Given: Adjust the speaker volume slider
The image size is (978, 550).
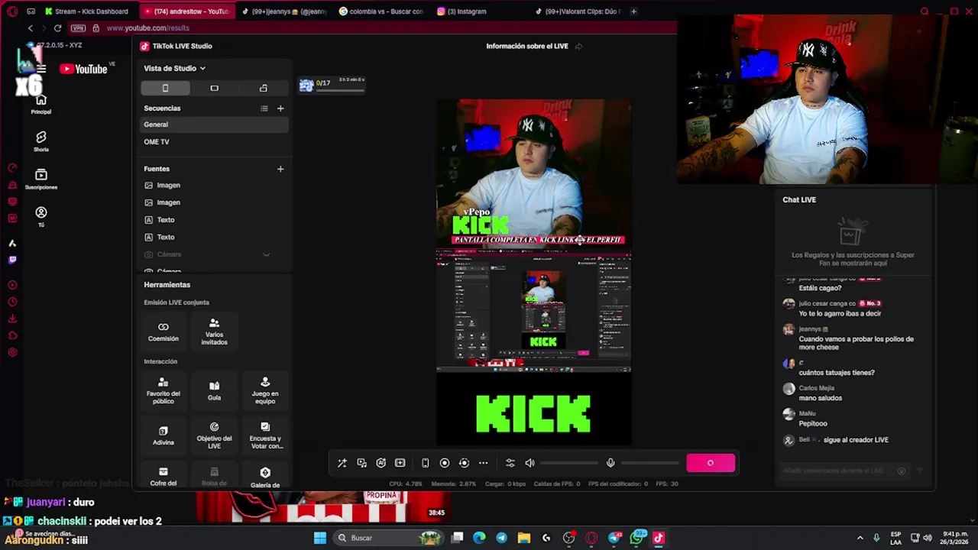Looking at the screenshot, I should coord(569,463).
